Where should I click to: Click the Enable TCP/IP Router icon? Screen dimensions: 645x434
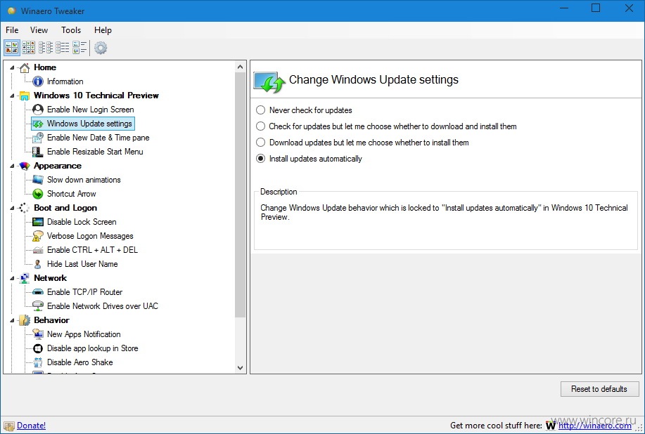pos(38,292)
